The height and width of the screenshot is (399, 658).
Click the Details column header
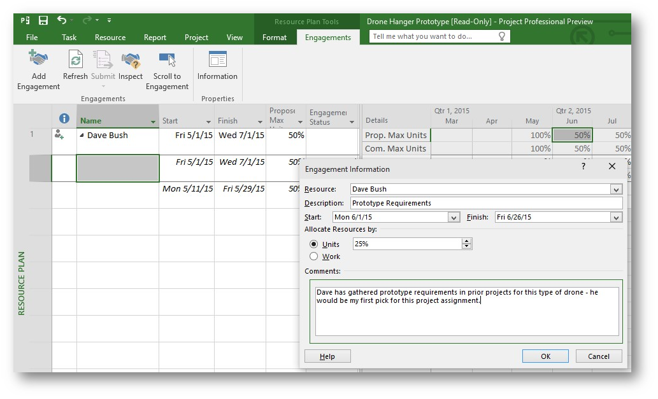[396, 116]
